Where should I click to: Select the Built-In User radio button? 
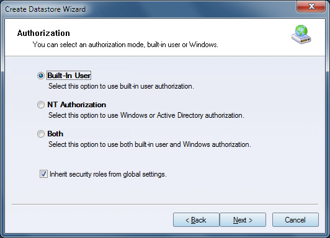pos(40,76)
